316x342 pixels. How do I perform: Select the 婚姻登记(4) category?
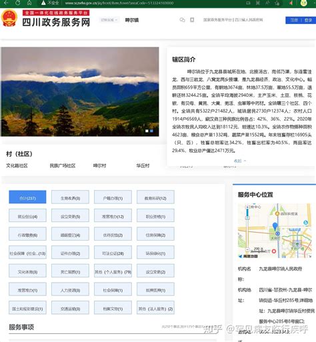click(70, 234)
